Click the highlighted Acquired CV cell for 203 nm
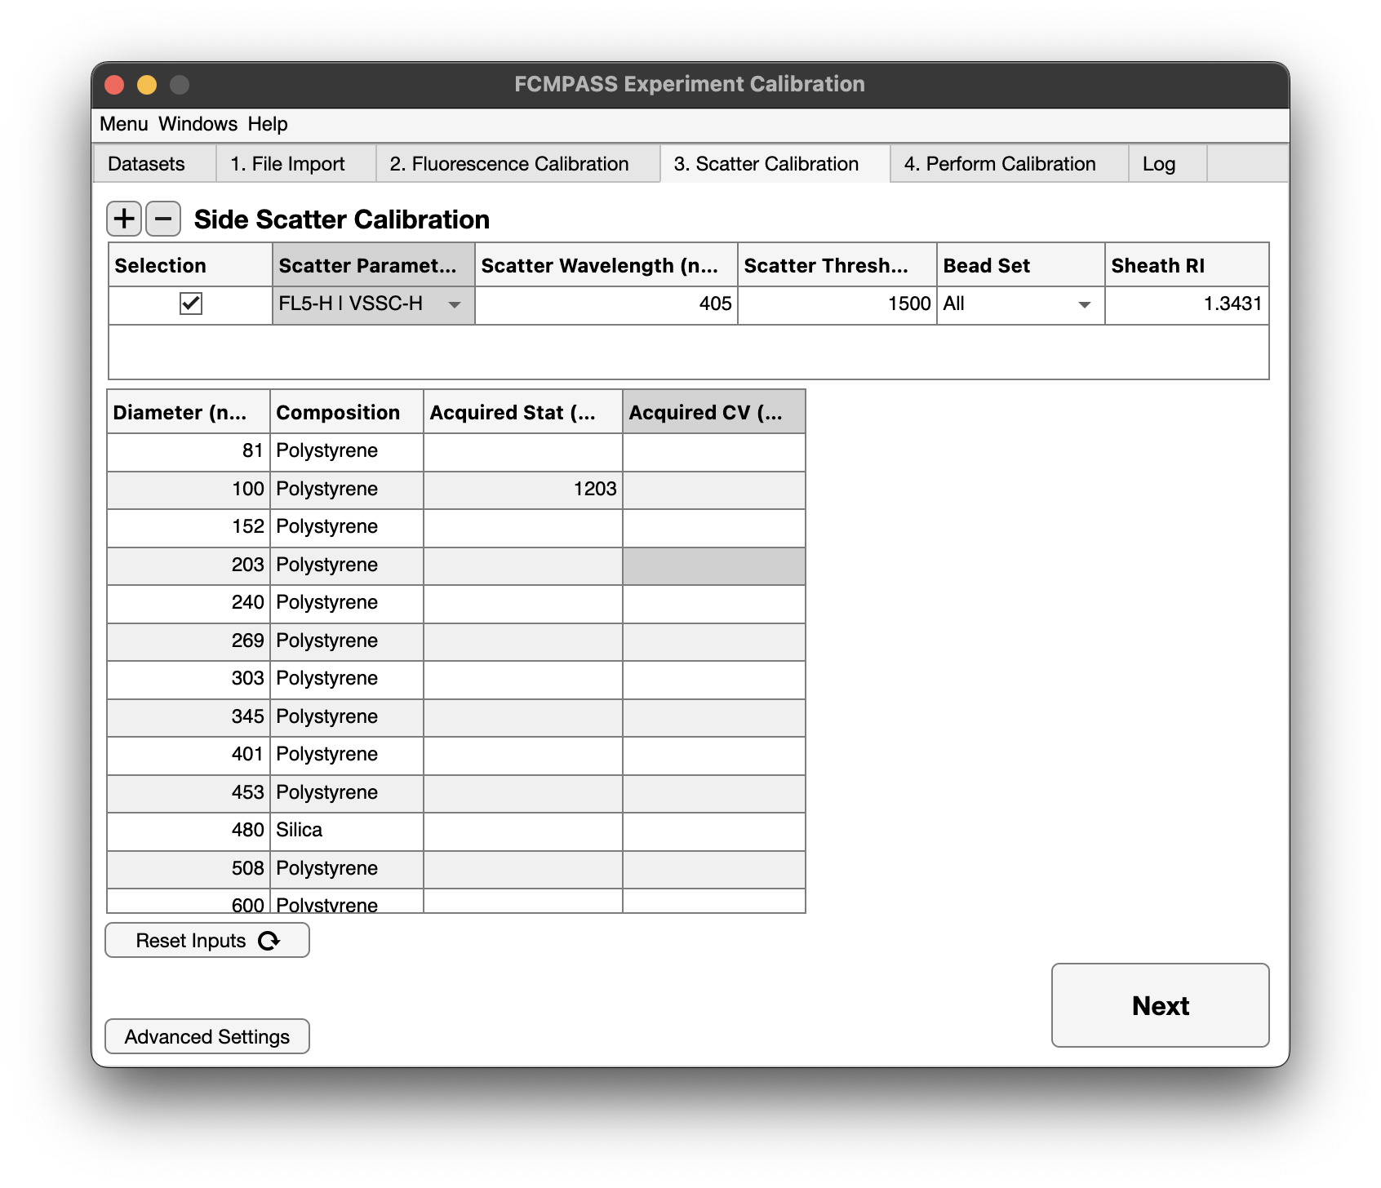Viewport: 1381px width, 1188px height. click(713, 565)
